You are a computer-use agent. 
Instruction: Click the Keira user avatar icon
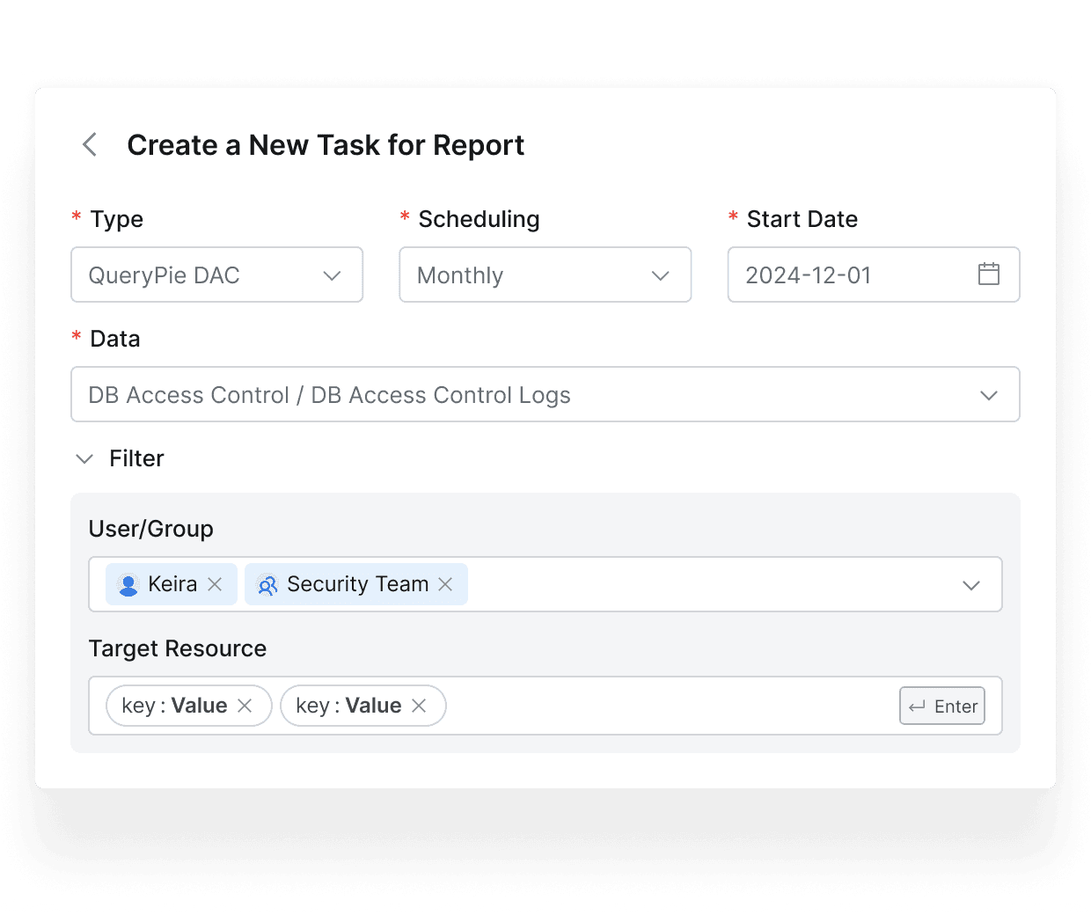point(128,585)
